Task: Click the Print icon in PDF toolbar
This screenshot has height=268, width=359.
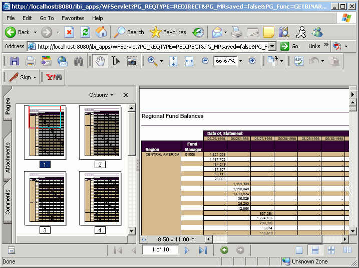Action: pos(30,61)
